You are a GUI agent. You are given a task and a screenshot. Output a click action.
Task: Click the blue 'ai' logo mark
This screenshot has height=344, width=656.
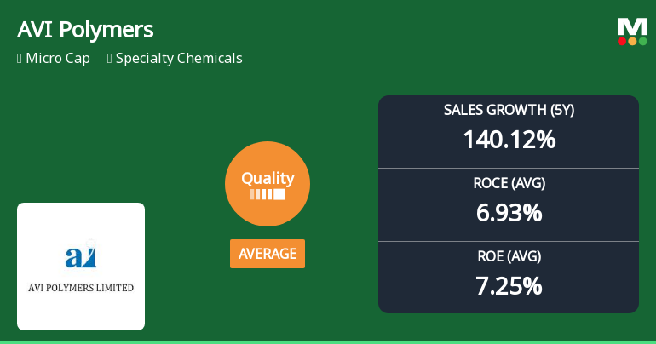point(81,256)
